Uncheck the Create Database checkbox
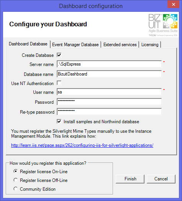The height and width of the screenshot is (201, 182). click(59, 55)
